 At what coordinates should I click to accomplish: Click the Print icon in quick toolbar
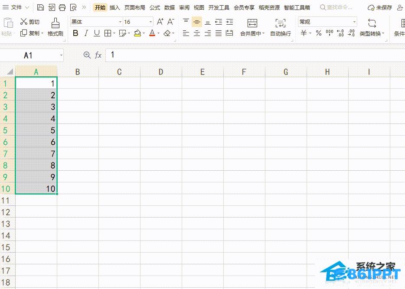[62, 7]
